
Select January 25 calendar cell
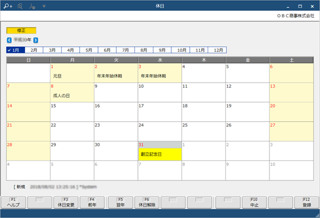coord(203,131)
